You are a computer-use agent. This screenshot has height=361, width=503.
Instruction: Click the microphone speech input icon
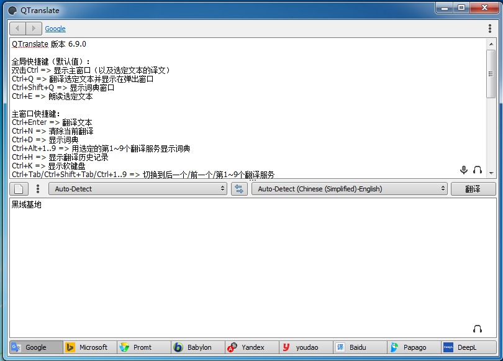point(463,170)
